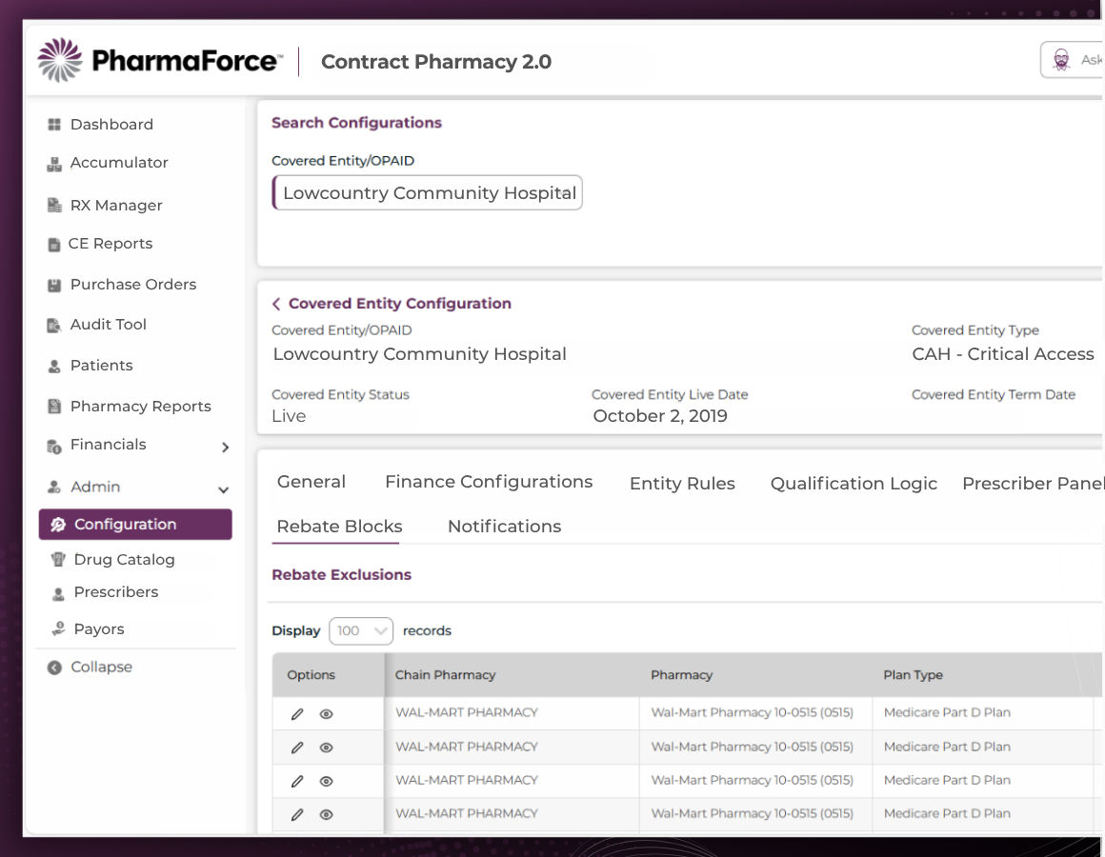Sort by the Plan Type column header
Image resolution: width=1105 pixels, height=857 pixels.
click(914, 674)
